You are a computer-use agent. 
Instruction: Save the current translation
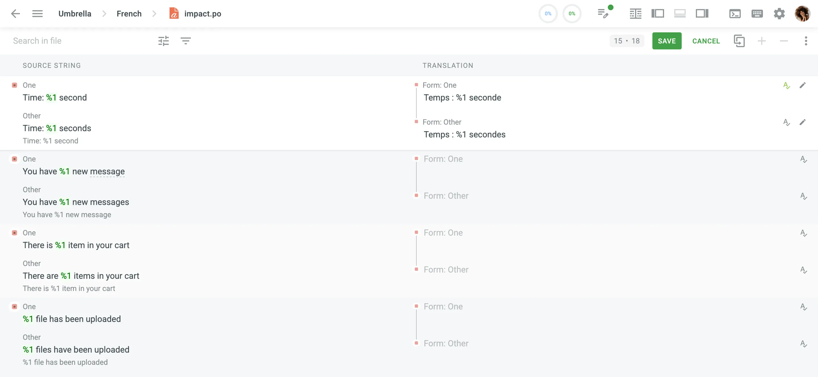pos(667,41)
